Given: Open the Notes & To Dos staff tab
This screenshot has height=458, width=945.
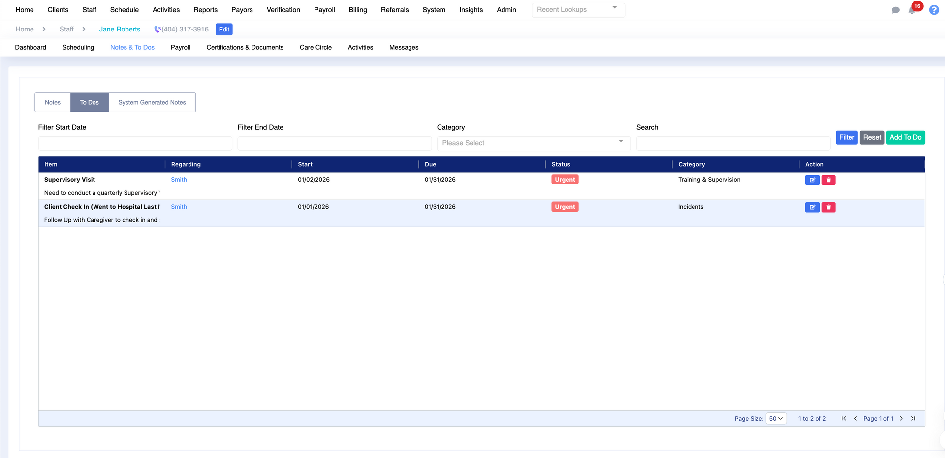Looking at the screenshot, I should click(x=132, y=47).
